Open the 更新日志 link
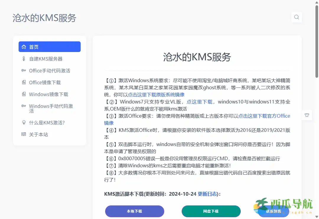 (x=207, y=194)
